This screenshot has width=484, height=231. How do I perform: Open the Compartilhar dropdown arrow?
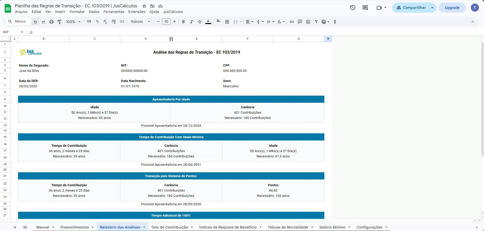432,8
